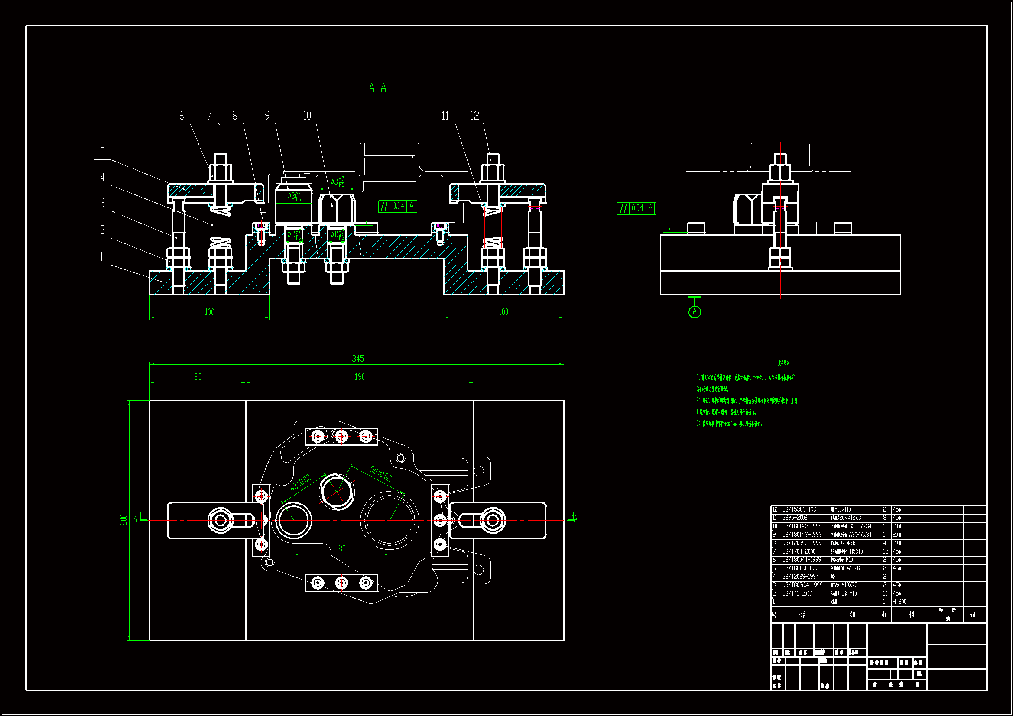1013x716 pixels.
Task: Select the 43±0.02 angled dimension
Action: point(300,483)
